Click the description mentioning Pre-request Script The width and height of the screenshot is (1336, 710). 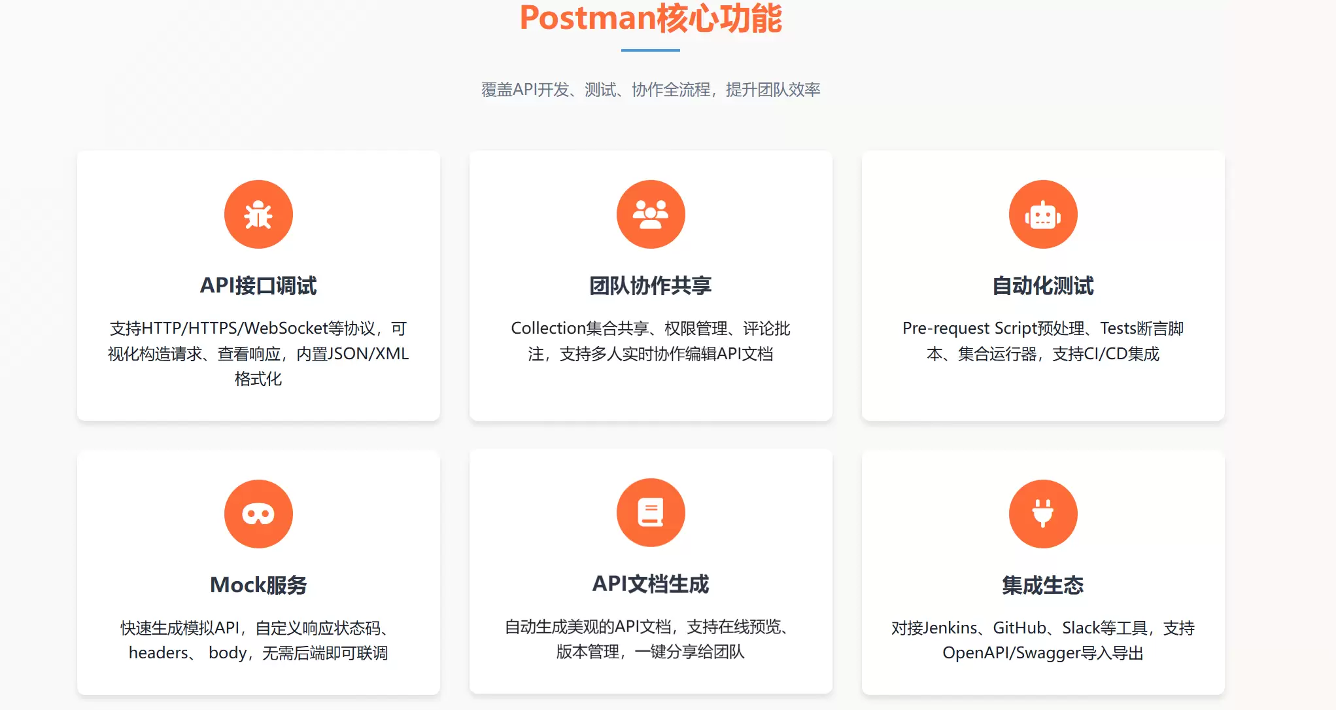click(1043, 341)
